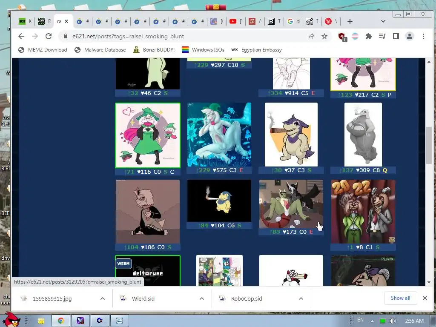Open the Extensions puzzle-piece menu
This screenshot has height=327, width=436.
point(369,37)
